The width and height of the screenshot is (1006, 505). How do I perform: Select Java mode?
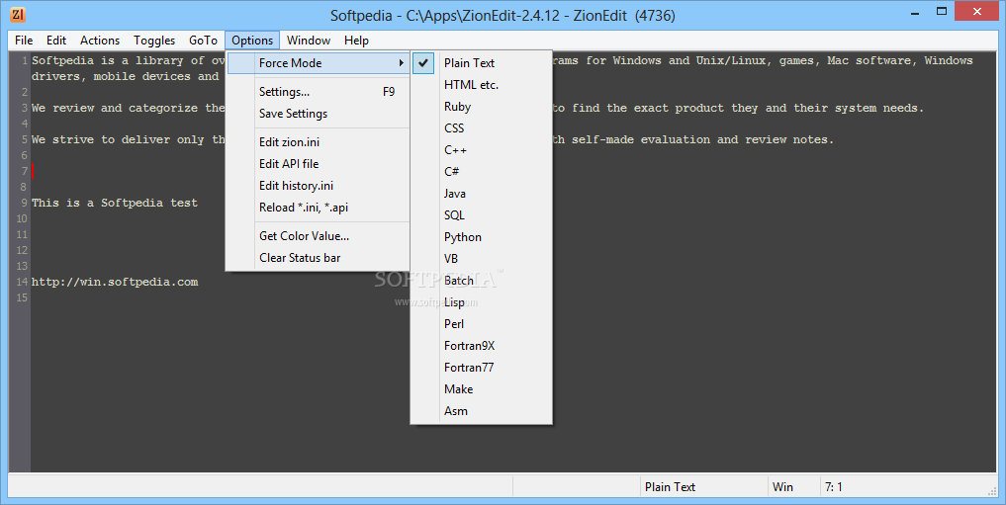[x=481, y=194]
